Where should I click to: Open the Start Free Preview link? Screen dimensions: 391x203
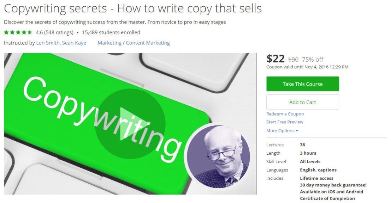(285, 122)
